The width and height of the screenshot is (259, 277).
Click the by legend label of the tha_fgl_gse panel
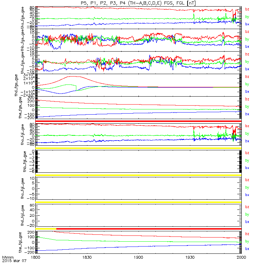click(247, 134)
